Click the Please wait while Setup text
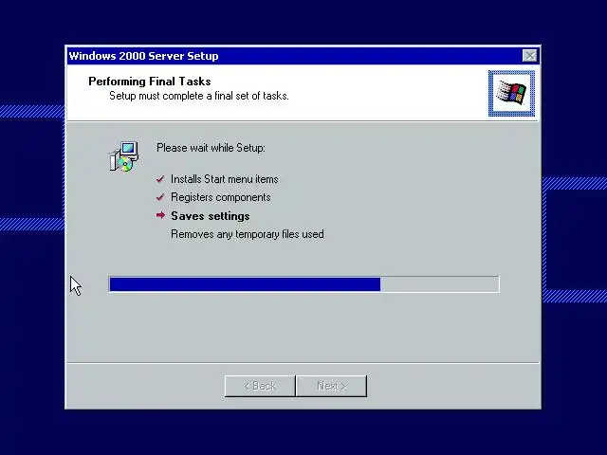This screenshot has width=607, height=455. click(211, 148)
